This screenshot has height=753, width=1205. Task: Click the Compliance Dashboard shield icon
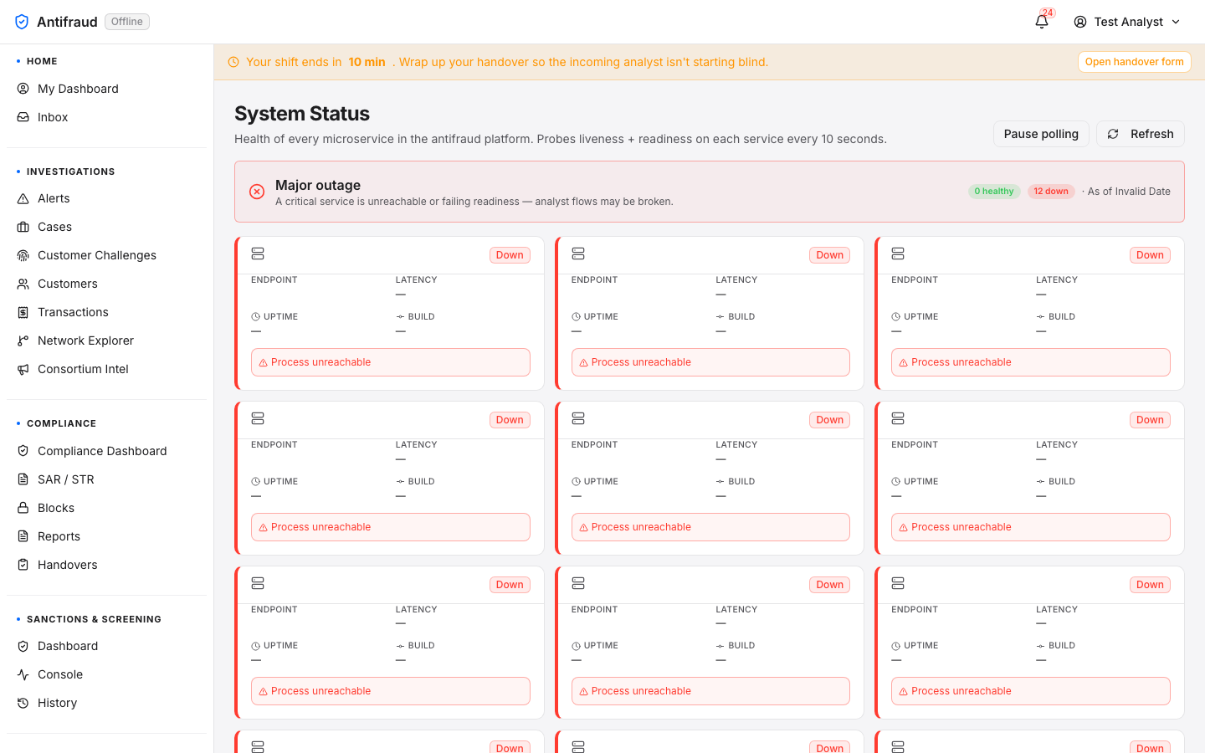coord(23,451)
